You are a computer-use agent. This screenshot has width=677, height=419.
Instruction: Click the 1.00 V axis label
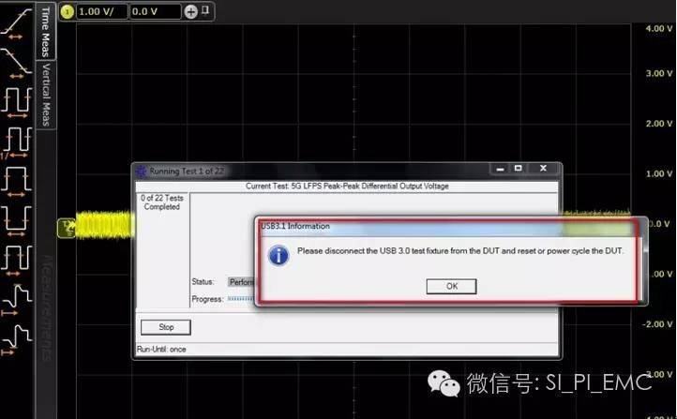tap(659, 174)
